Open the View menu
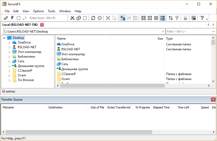This screenshot has width=217, height=141. 26,11
